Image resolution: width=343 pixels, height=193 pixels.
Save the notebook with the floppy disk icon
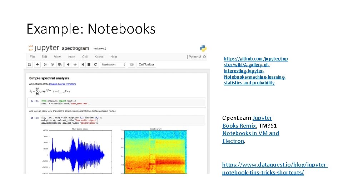point(30,65)
